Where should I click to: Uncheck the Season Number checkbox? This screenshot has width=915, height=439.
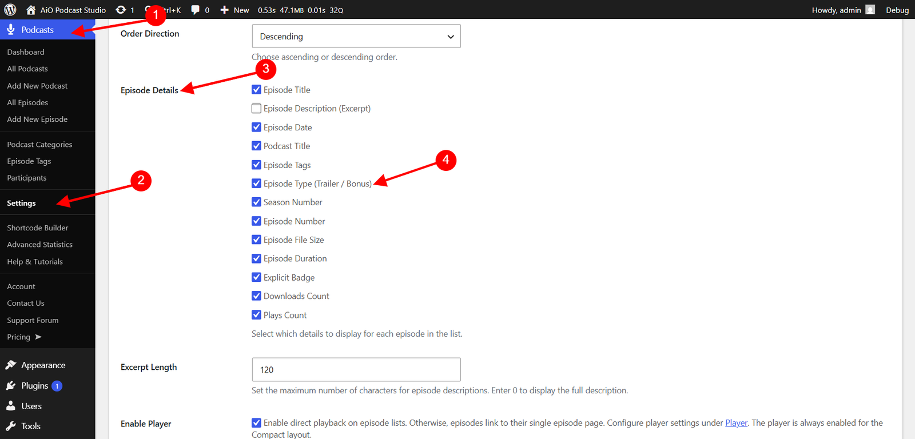point(257,202)
